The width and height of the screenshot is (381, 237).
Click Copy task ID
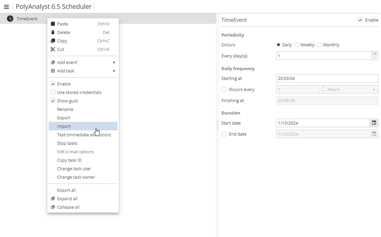[x=69, y=160]
